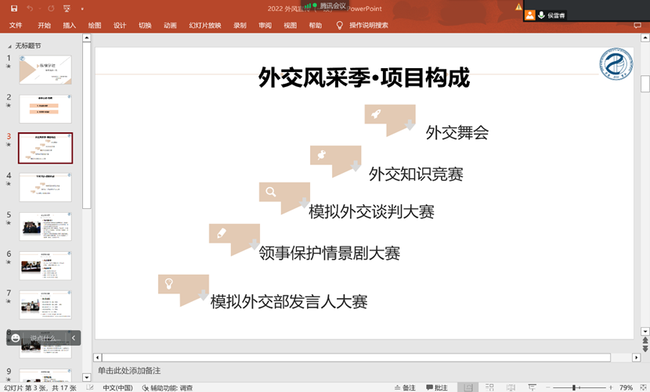Click the 操作说明搜索 search box
The height and width of the screenshot is (392, 650).
pyautogui.click(x=369, y=25)
